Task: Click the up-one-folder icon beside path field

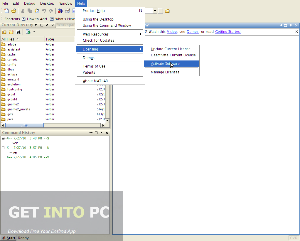Action: (x=167, y=11)
